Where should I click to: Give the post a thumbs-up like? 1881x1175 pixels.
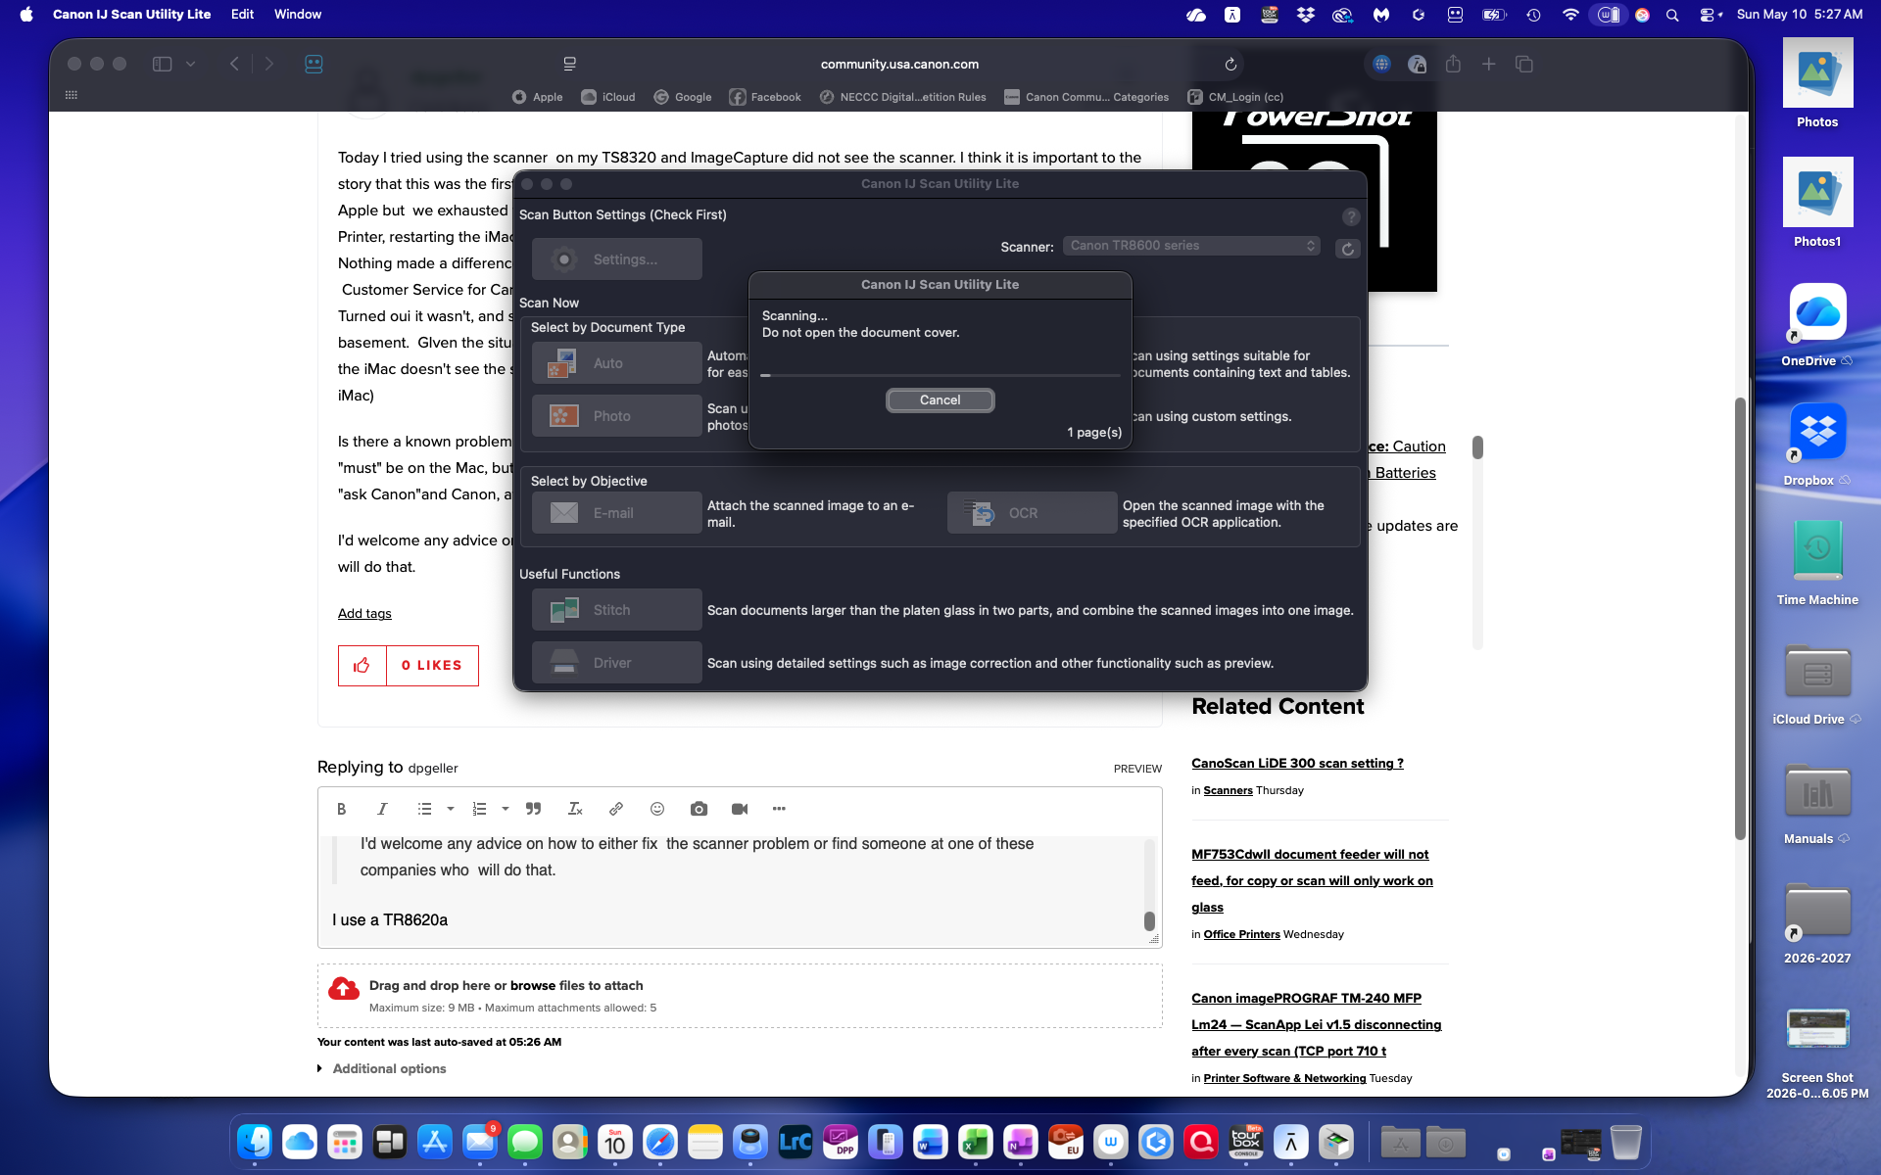point(362,666)
